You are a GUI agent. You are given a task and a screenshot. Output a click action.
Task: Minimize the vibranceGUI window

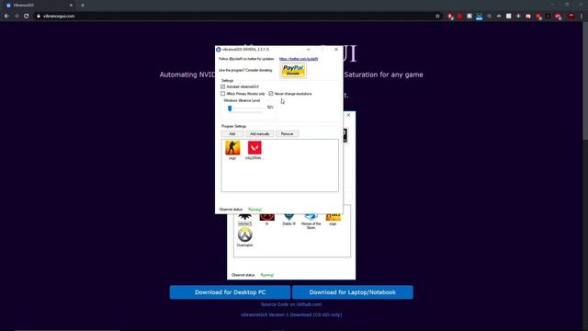click(309, 49)
